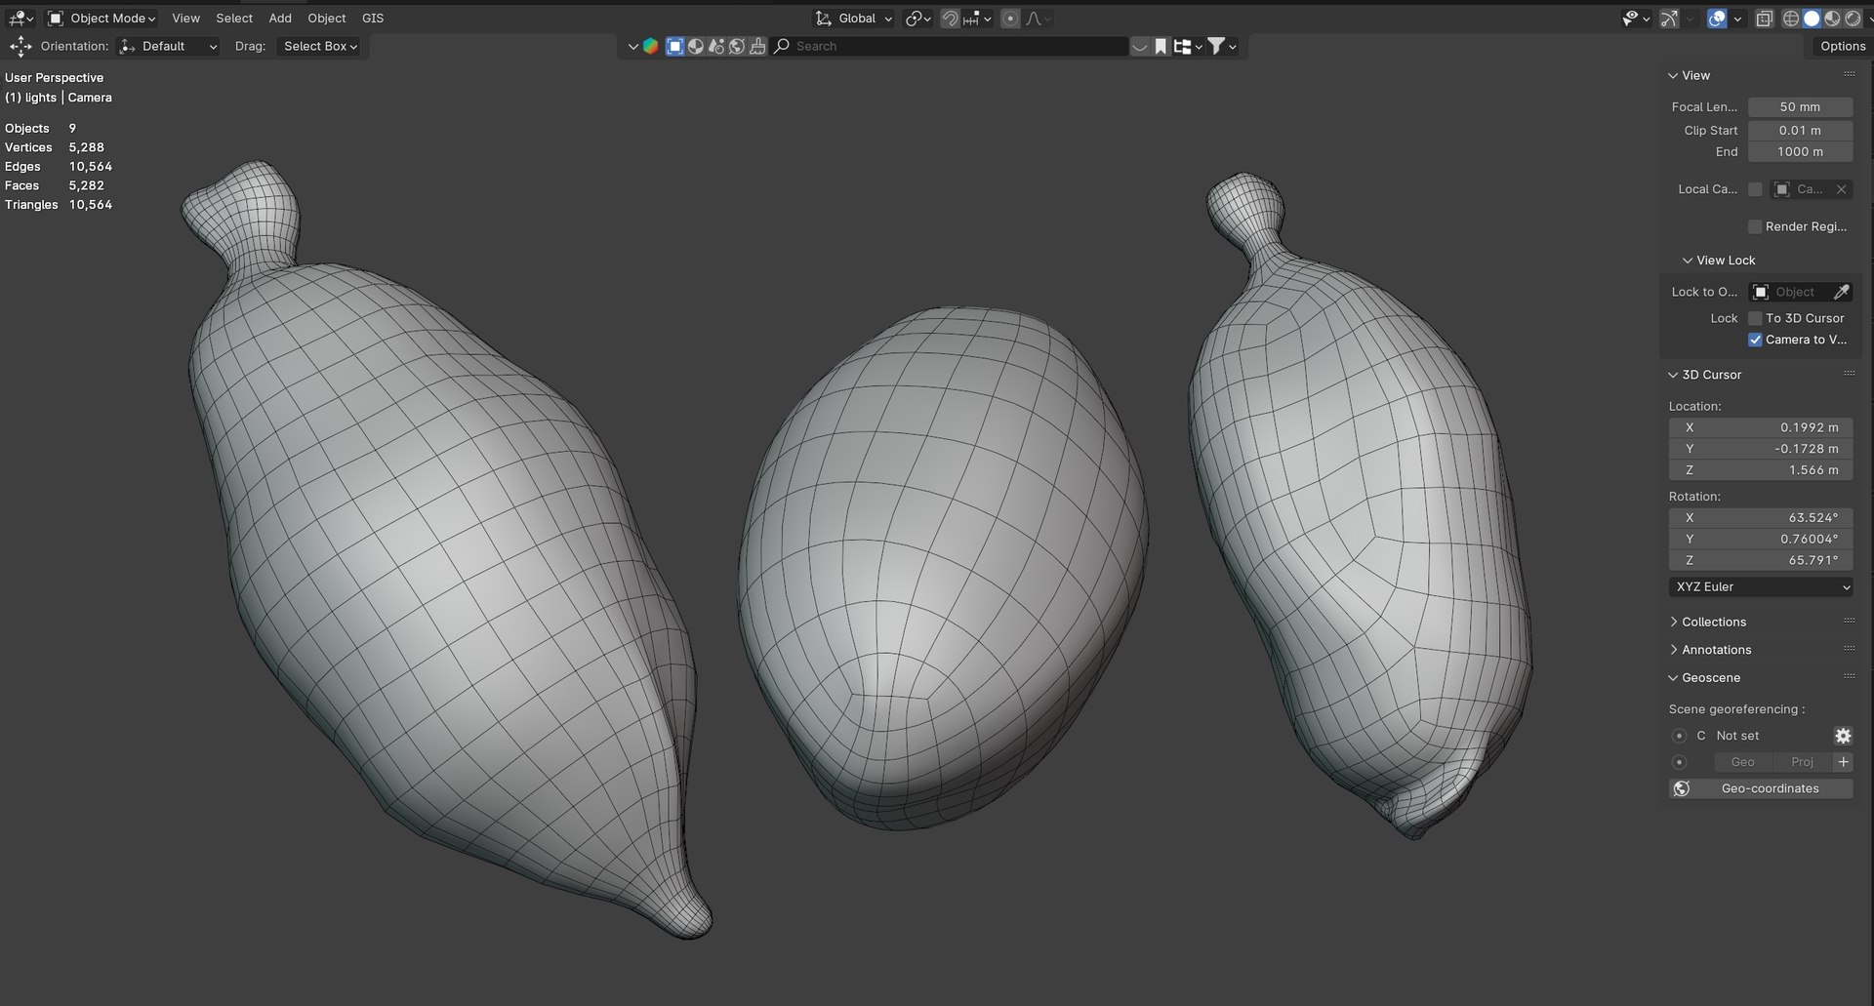Switch to solid shading mode

click(1812, 19)
